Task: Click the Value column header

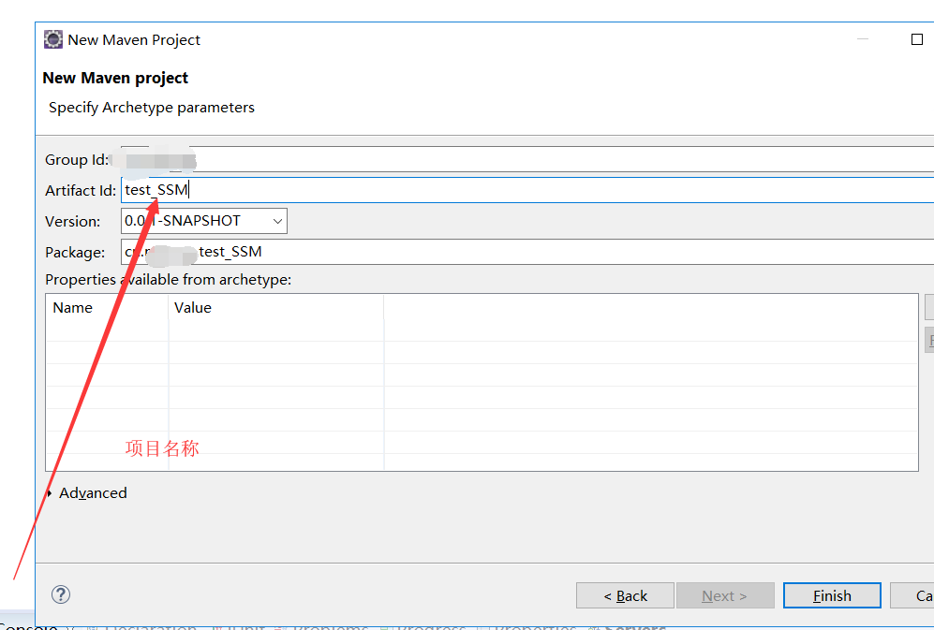Action: (x=276, y=308)
